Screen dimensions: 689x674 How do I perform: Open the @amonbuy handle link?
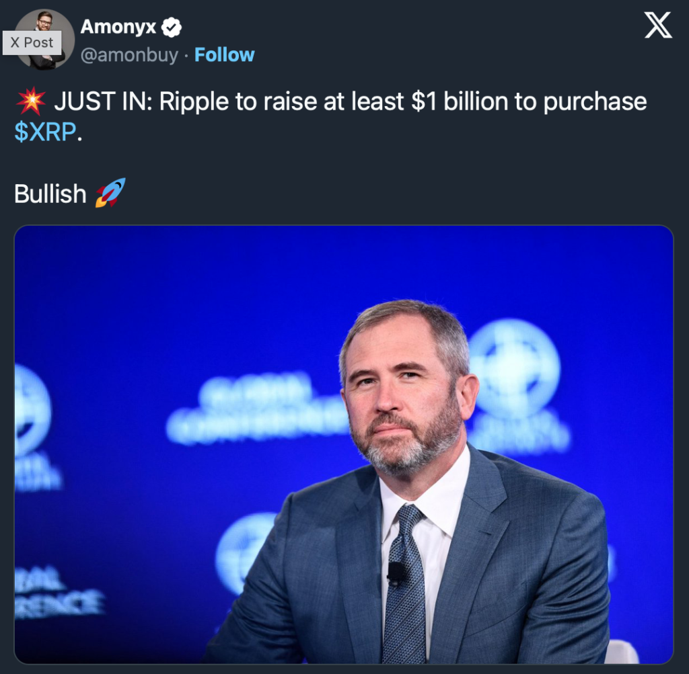point(129,55)
